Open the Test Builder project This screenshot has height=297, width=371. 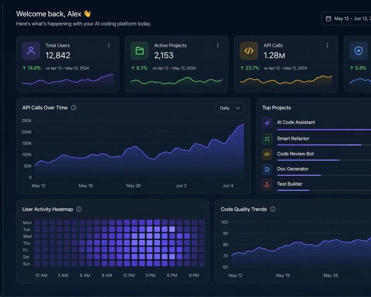289,184
